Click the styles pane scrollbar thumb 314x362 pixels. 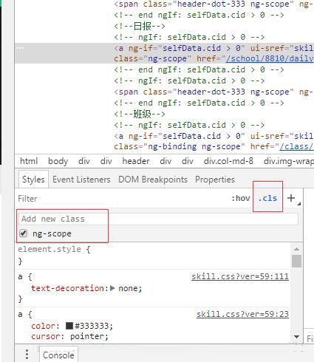point(296,261)
